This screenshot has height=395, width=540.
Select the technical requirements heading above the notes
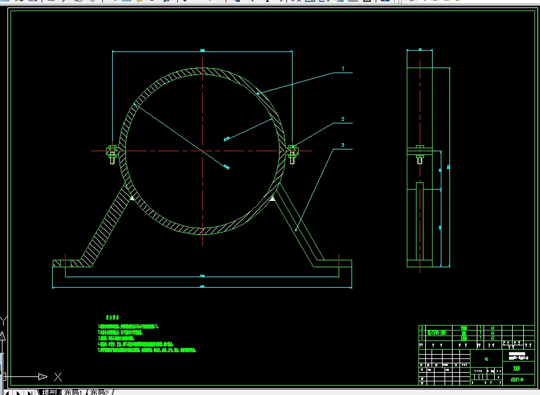(112, 317)
